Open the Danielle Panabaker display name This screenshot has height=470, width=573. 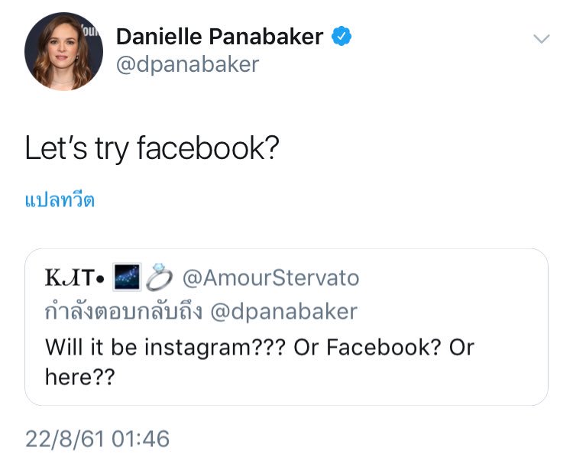(x=219, y=37)
